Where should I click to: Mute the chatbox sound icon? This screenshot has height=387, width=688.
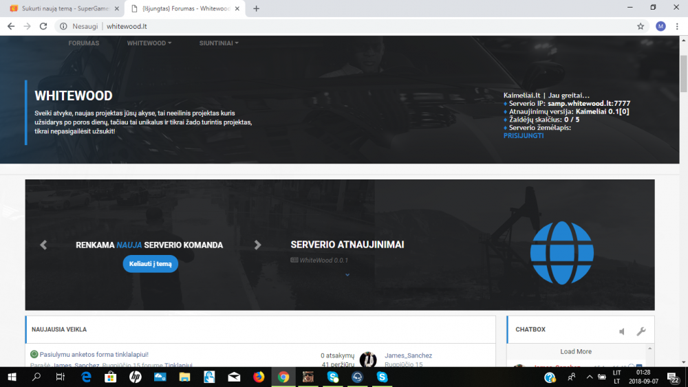tap(622, 332)
